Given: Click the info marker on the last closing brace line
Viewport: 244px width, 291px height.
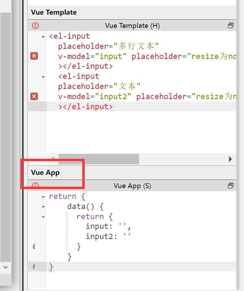Looking at the screenshot, I should tap(34, 267).
